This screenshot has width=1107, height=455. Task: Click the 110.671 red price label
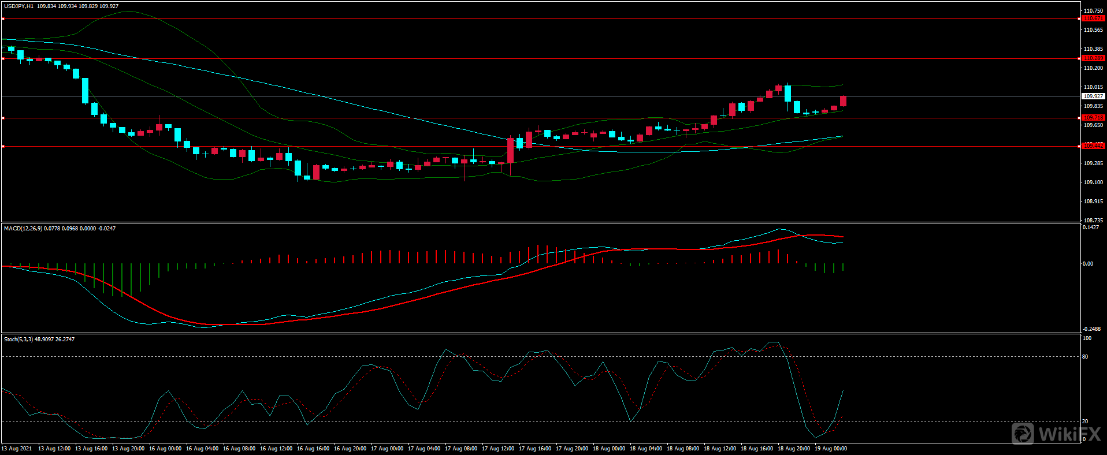(x=1093, y=18)
